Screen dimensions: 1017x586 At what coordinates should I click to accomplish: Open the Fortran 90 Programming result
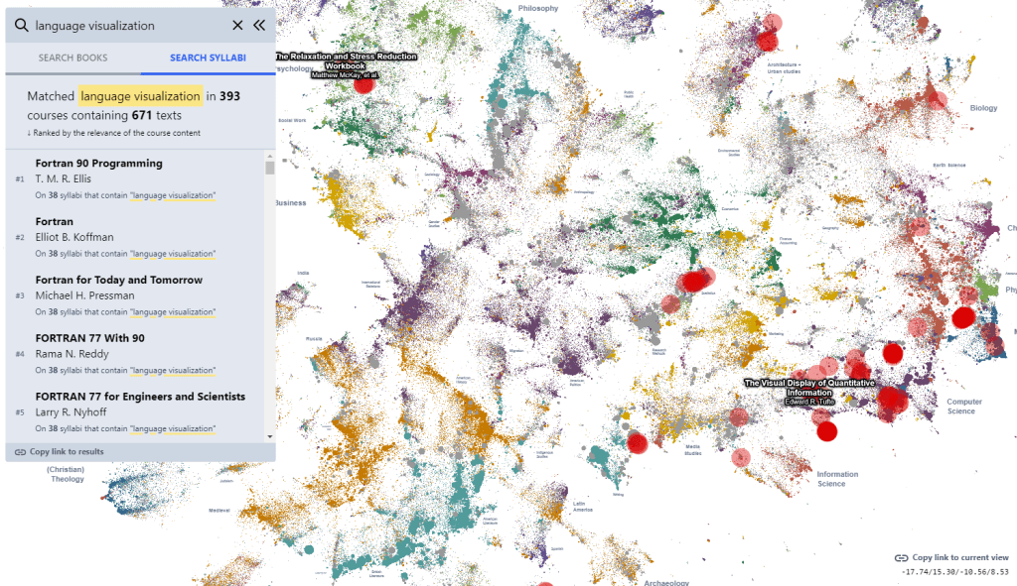coord(98,164)
